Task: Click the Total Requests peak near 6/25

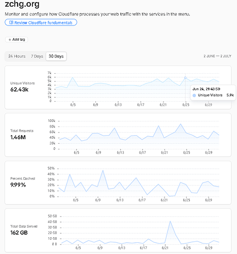Action: pyautogui.click(x=181, y=124)
